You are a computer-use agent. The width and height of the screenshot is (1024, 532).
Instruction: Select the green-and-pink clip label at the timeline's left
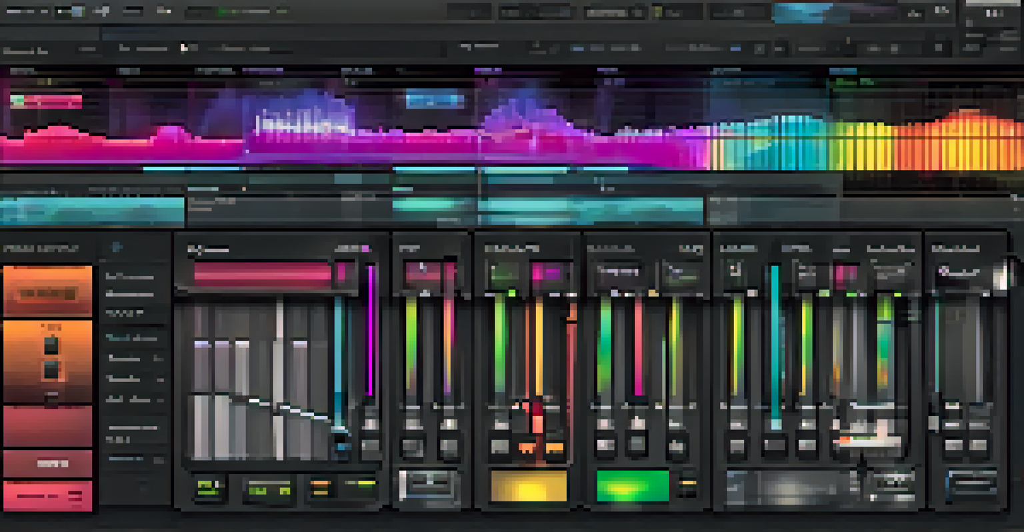pos(46,101)
